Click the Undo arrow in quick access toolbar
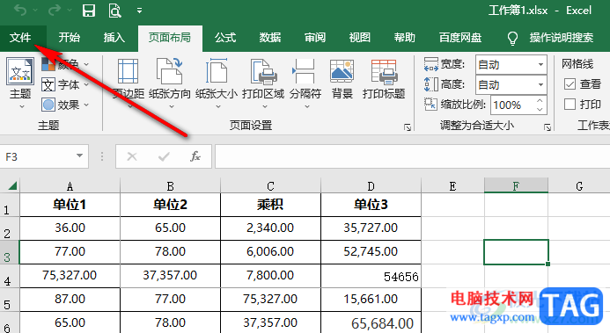This screenshot has height=333, width=610. tap(20, 11)
